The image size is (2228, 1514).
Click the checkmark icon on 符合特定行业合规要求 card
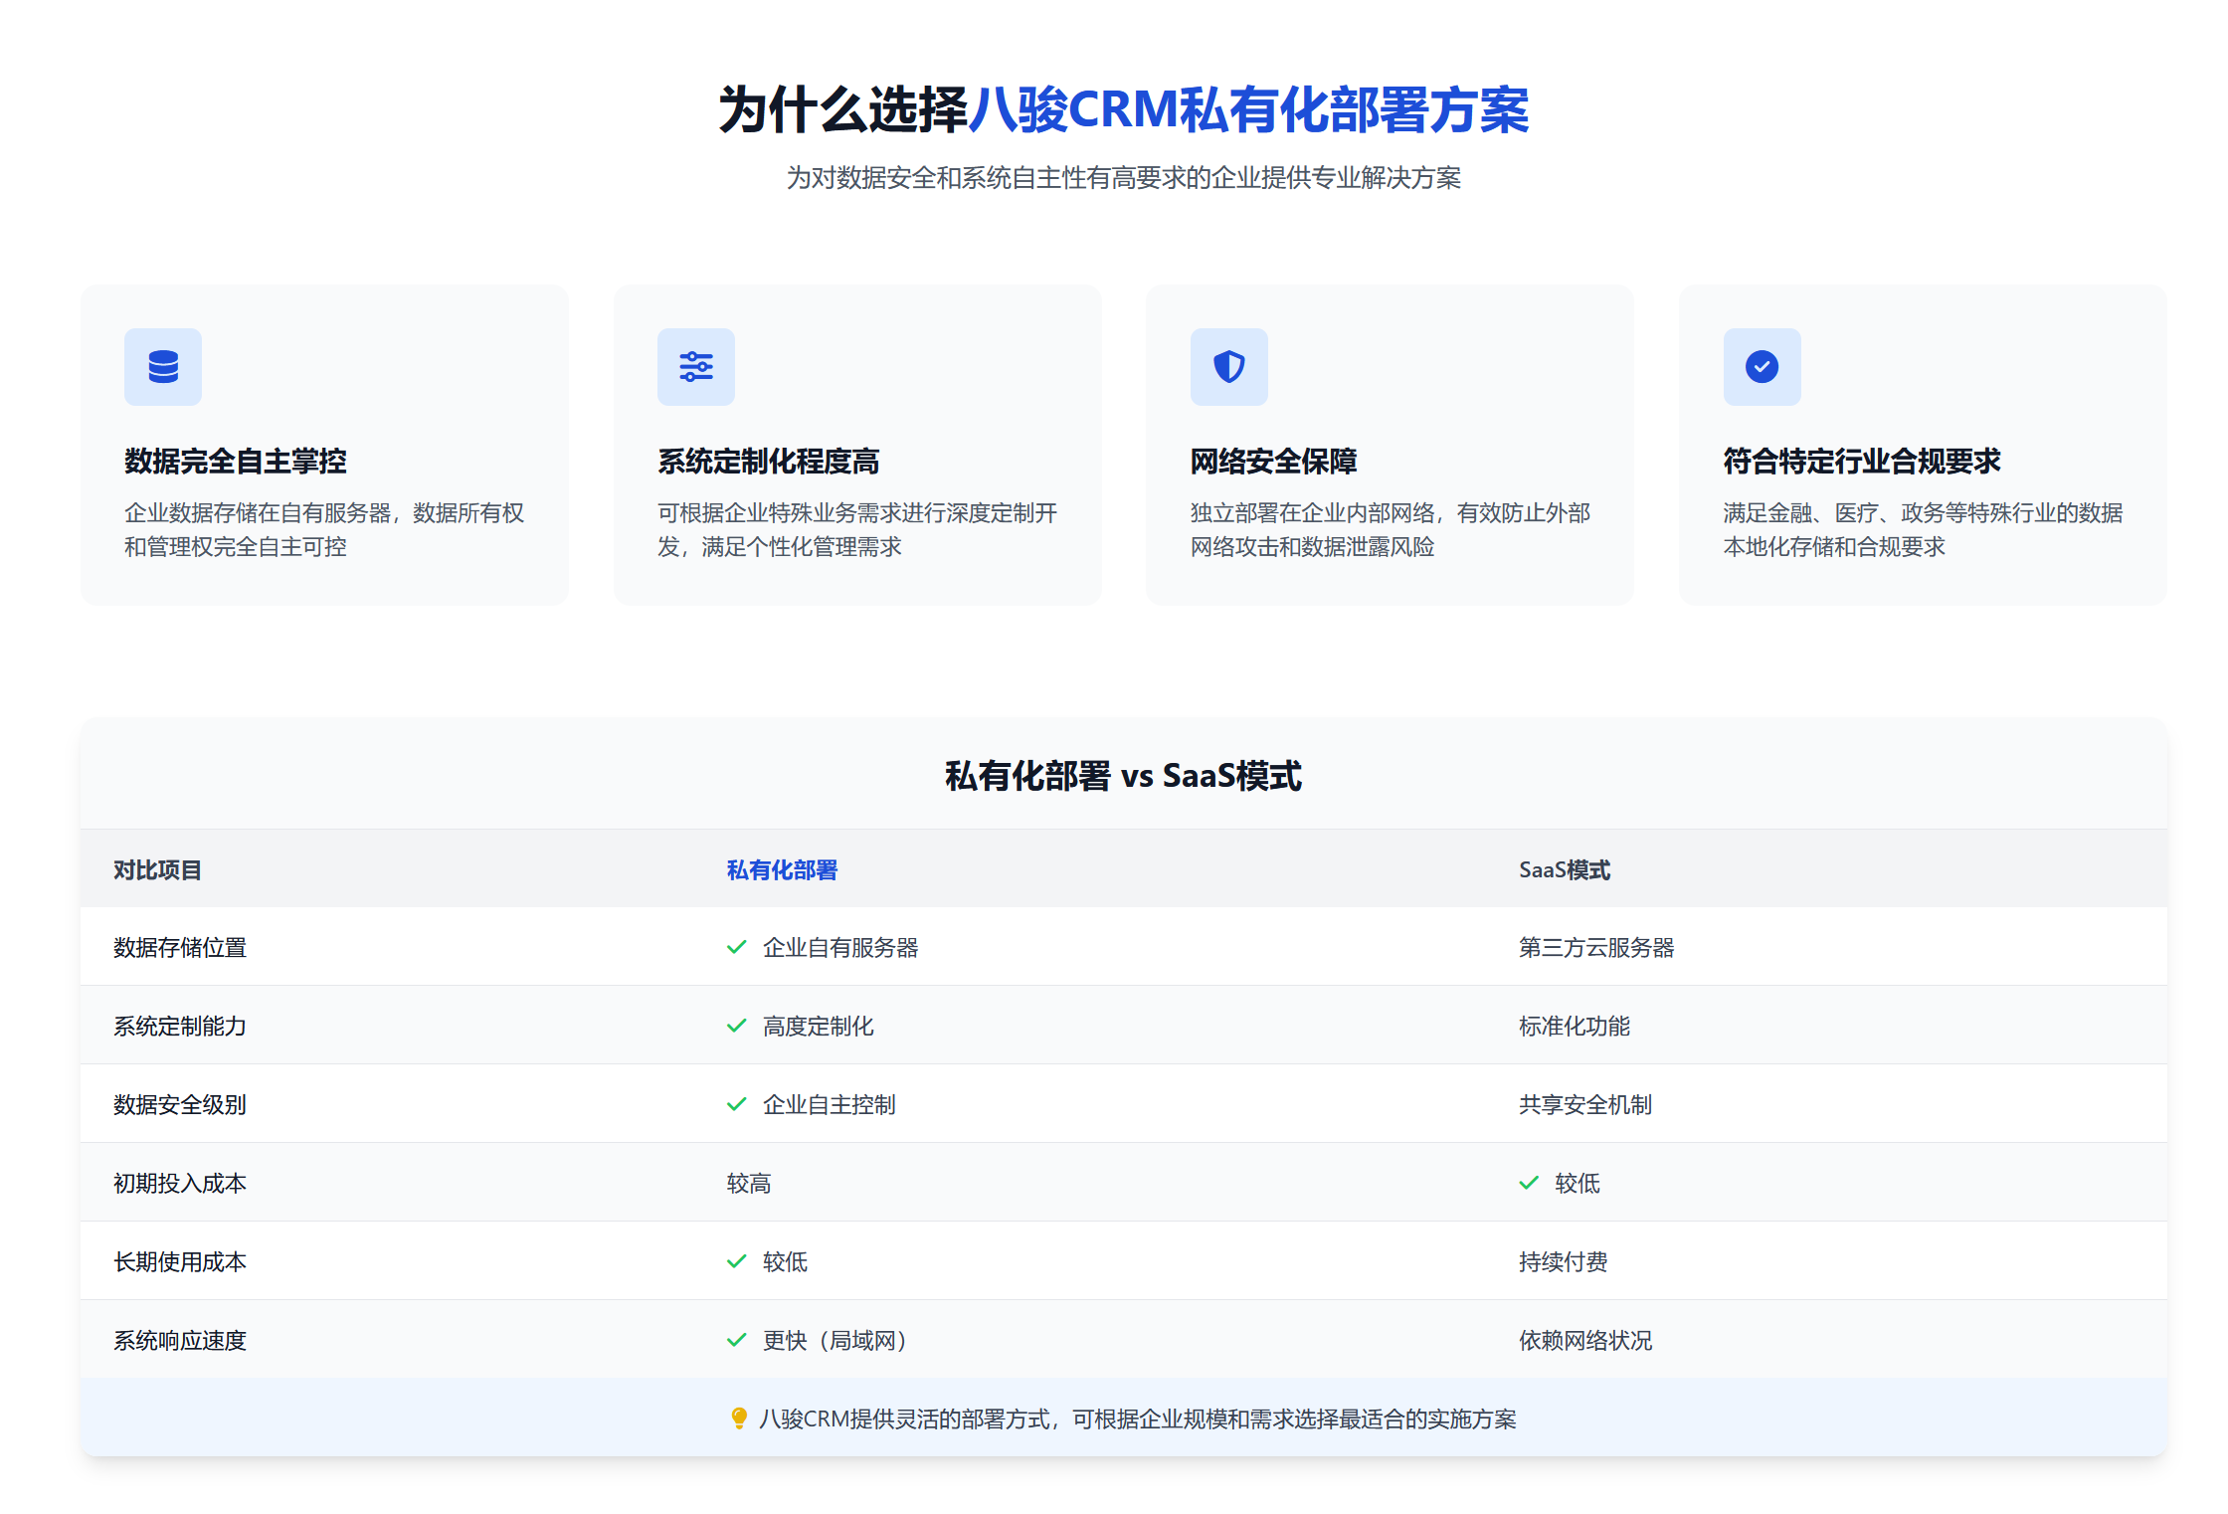click(x=1762, y=366)
